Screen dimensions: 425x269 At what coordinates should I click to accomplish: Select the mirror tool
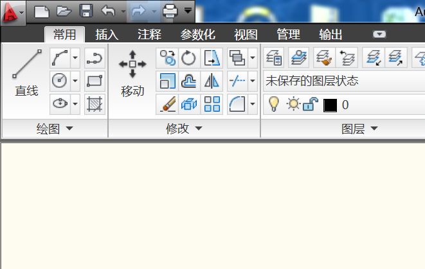tap(212, 81)
